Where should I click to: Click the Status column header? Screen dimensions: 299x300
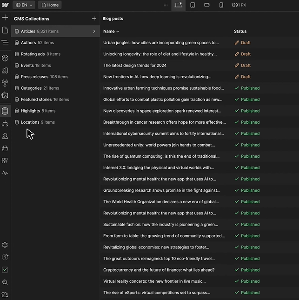click(240, 31)
